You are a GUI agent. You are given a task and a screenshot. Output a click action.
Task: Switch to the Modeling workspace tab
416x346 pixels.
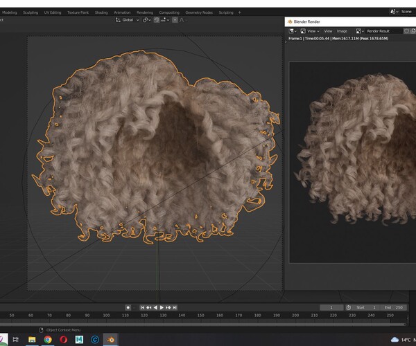point(9,12)
